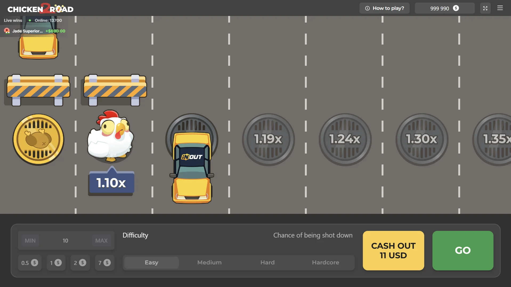511x287 pixels.
Task: Click the Chicken Road 2 logo
Action: (40, 8)
